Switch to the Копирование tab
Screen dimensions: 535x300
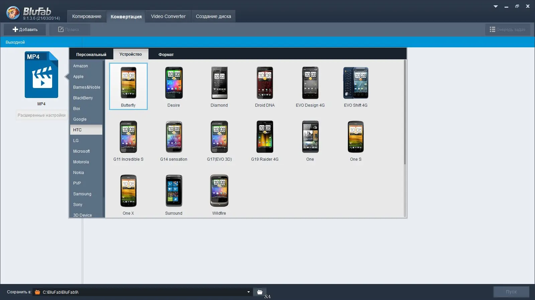(87, 16)
